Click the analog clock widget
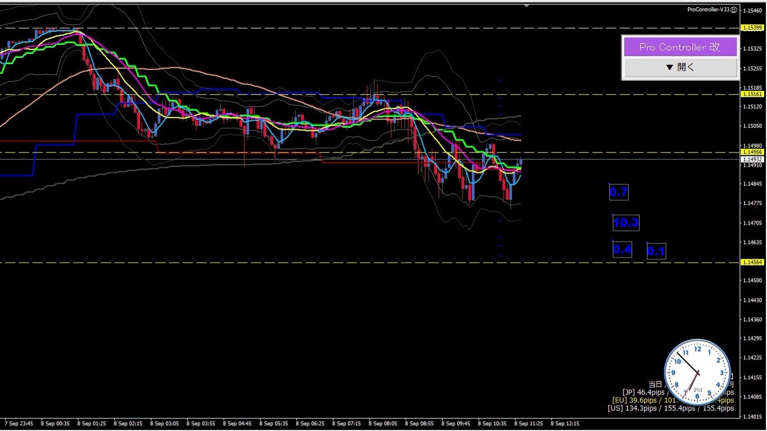Viewport: 767px width, 431px height. pyautogui.click(x=698, y=372)
